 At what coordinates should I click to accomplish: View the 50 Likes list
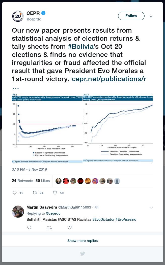(x=43, y=181)
